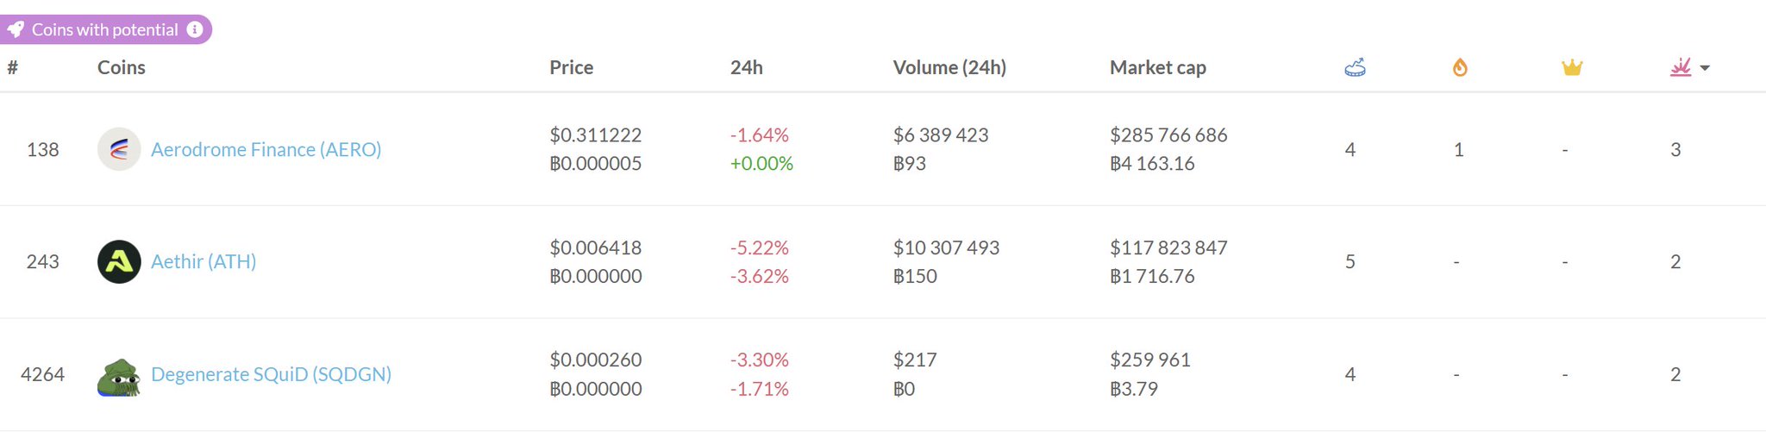The image size is (1766, 432).
Task: Click the yellow crown column icon
Action: pyautogui.click(x=1572, y=67)
